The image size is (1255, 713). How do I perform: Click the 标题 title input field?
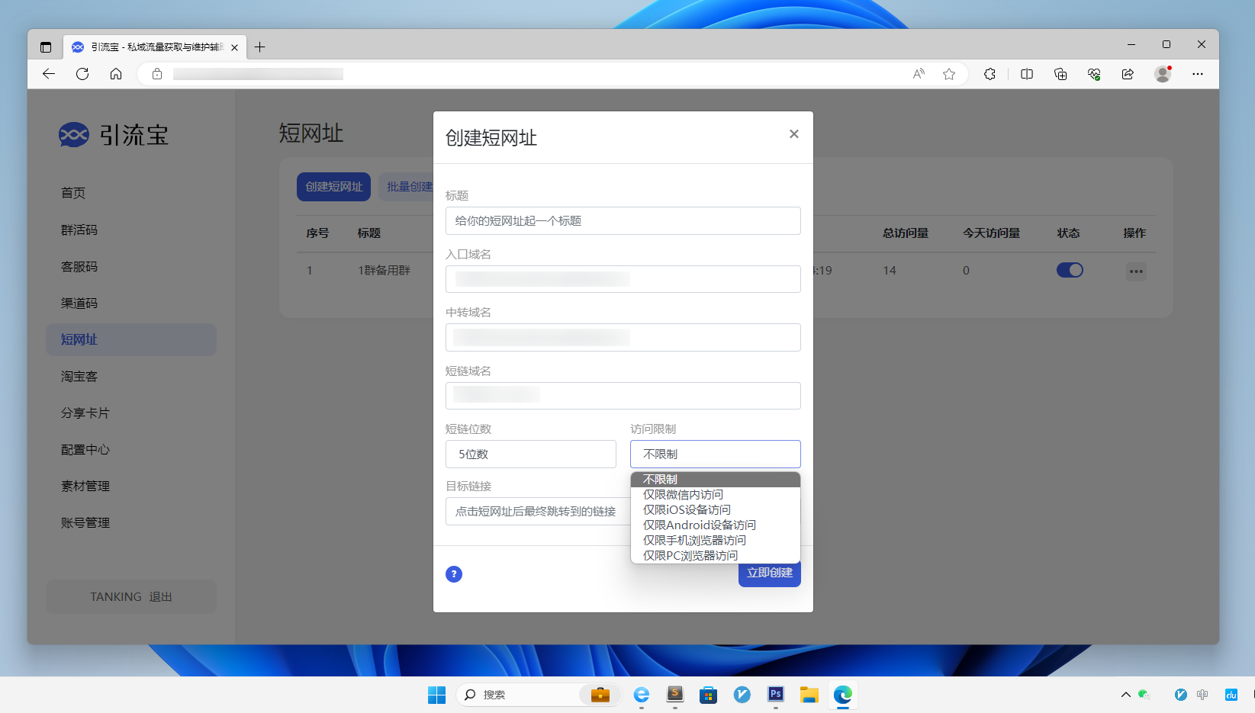(x=623, y=220)
